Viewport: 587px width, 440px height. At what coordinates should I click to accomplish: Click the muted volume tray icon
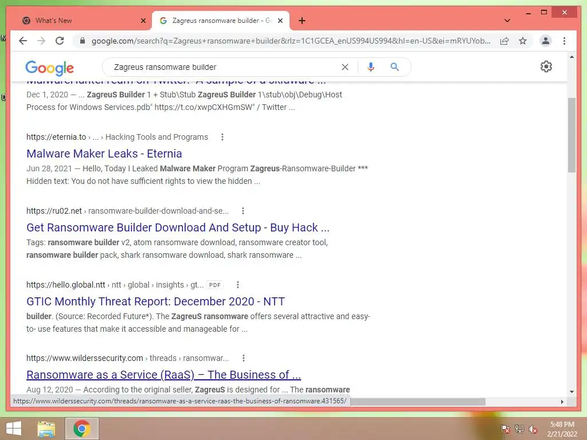tap(533, 429)
